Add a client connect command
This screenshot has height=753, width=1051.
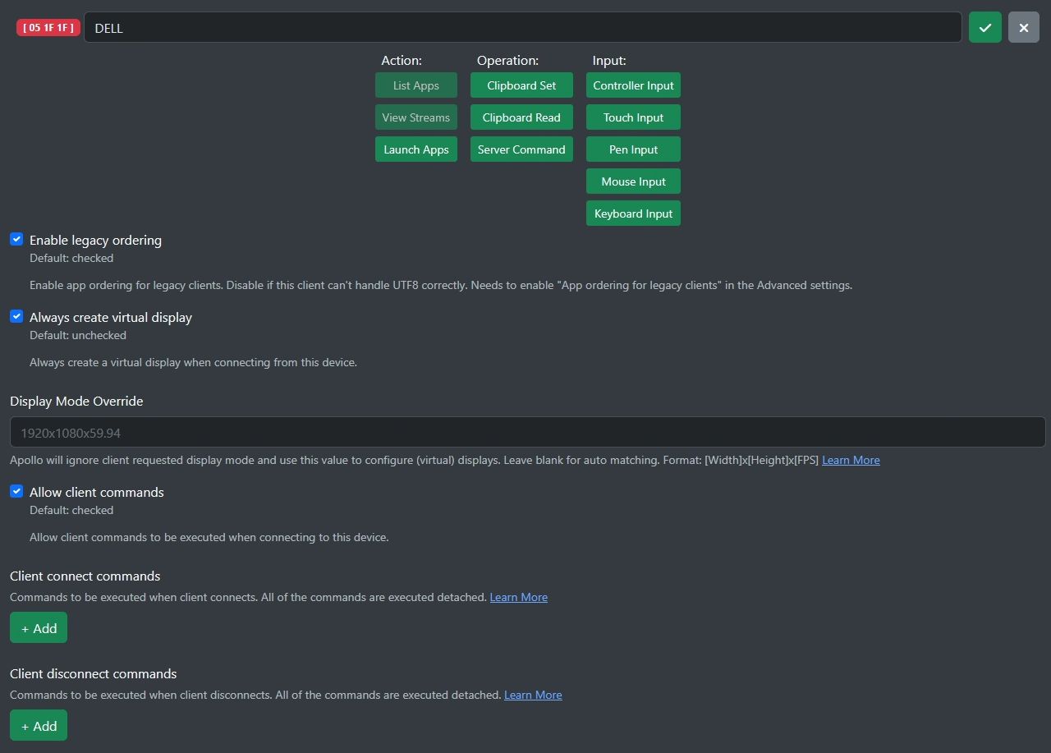click(x=39, y=628)
